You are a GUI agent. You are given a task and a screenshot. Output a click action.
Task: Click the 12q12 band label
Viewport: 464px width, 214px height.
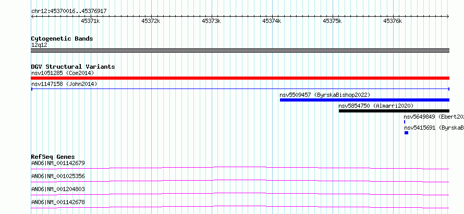tap(39, 45)
